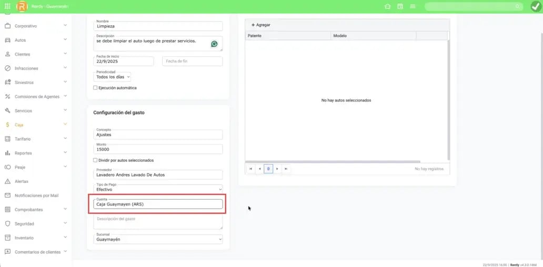
Task: Check Dividir por autos seleccionados
Action: [95, 160]
